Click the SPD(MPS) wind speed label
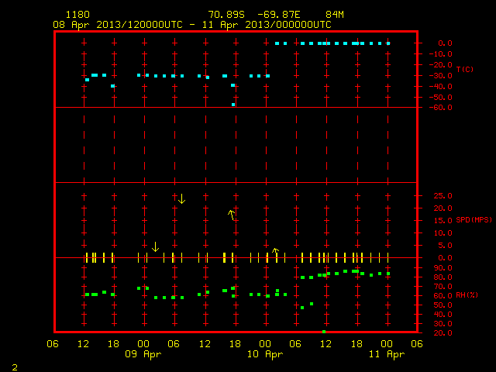This screenshot has width=496, height=372. tap(474, 220)
